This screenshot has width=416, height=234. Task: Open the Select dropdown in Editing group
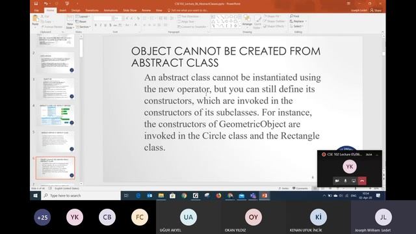[297, 26]
